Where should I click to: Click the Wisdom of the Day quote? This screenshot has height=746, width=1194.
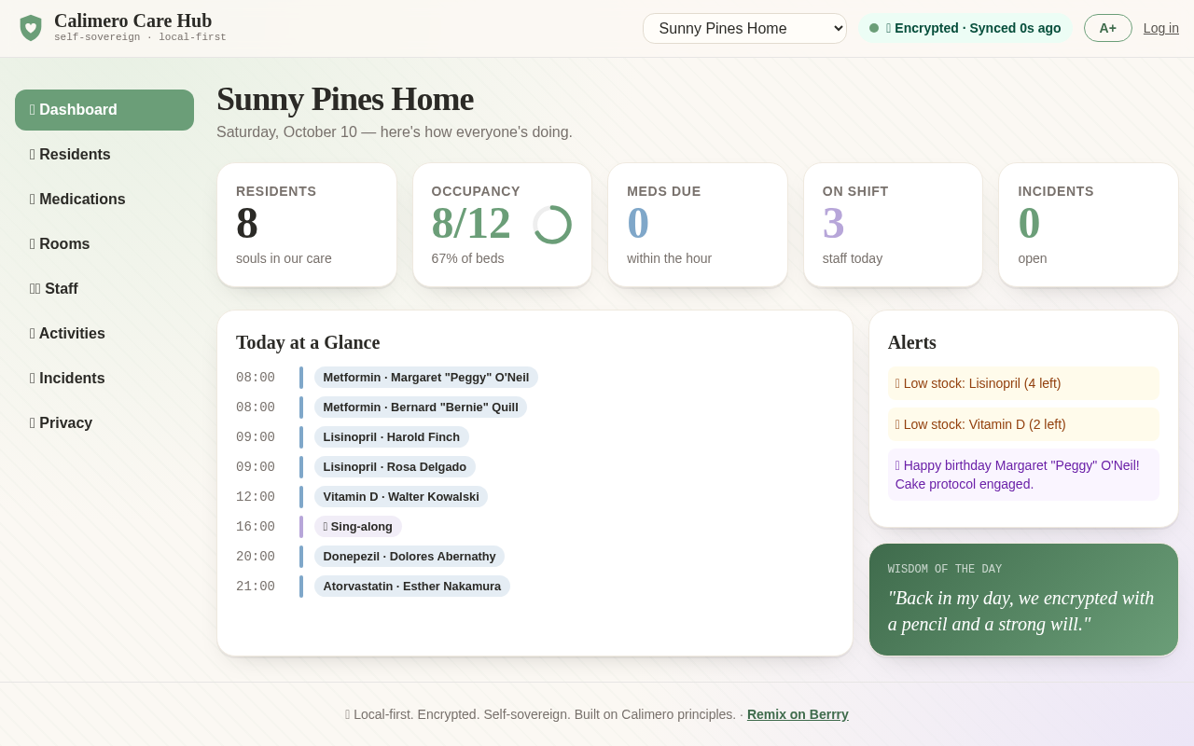point(1023,611)
